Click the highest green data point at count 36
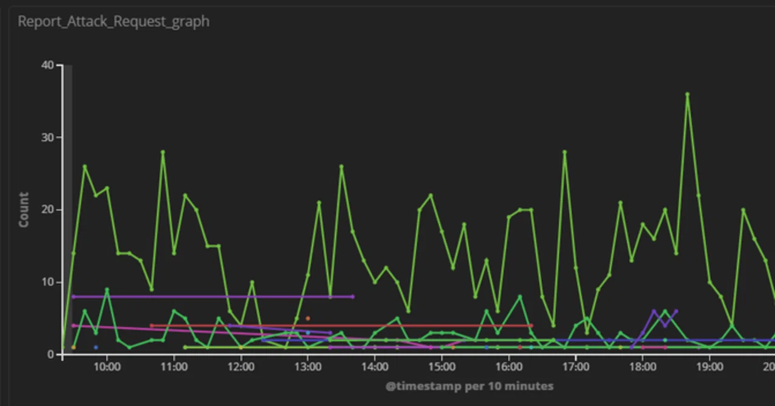The width and height of the screenshot is (775, 406). pyautogui.click(x=687, y=94)
